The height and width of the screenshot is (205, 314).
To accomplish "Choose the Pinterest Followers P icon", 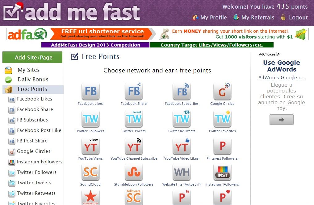I will coord(222,146).
